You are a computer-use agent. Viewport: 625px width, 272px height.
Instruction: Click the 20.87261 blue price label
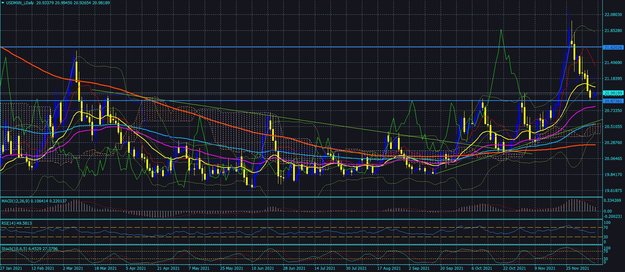click(x=613, y=101)
